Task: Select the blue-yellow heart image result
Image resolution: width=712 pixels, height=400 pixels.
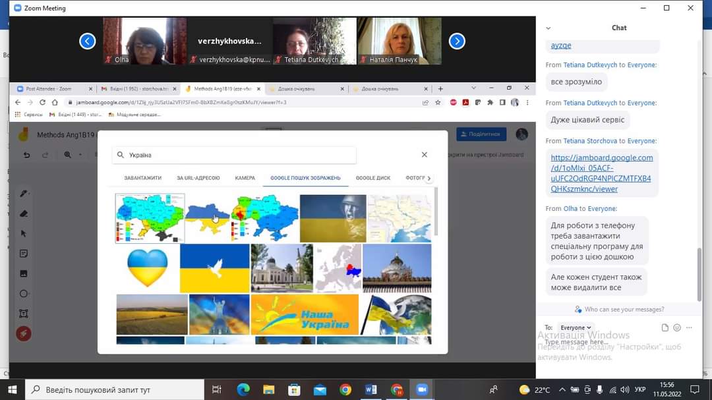Action: 146,268
